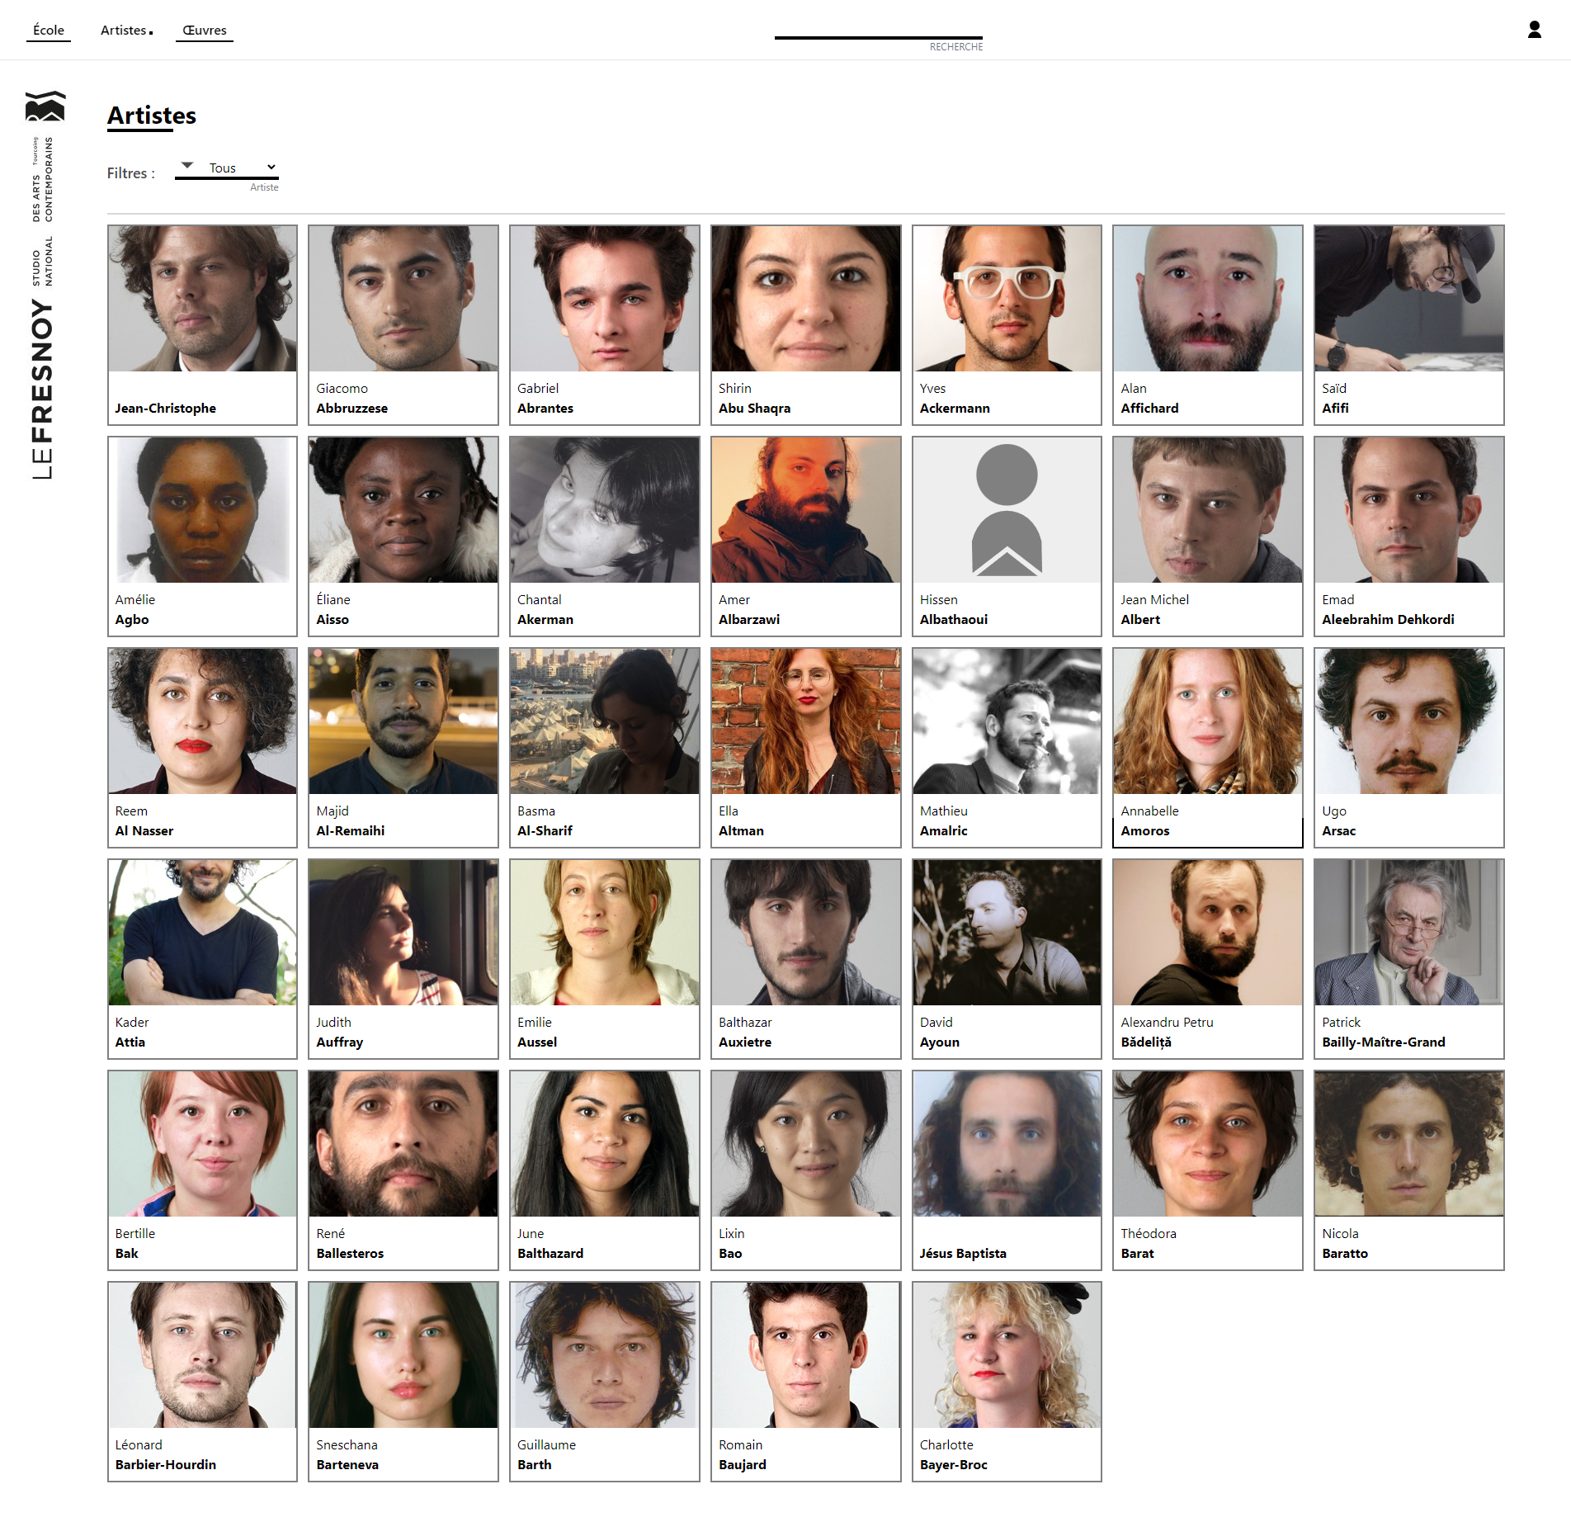Click the dropdown triangle beside Tous

(187, 166)
